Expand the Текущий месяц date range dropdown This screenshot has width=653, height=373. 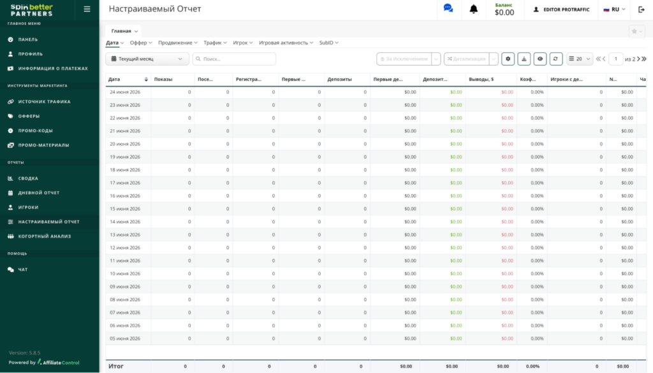click(147, 59)
